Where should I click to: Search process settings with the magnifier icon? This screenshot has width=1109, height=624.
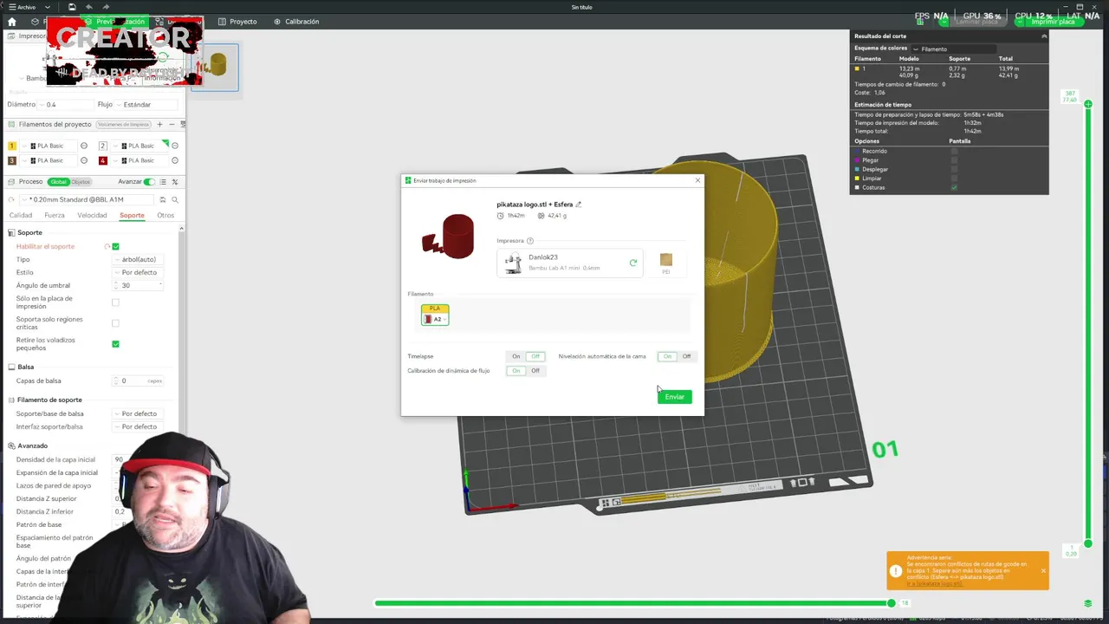(175, 199)
